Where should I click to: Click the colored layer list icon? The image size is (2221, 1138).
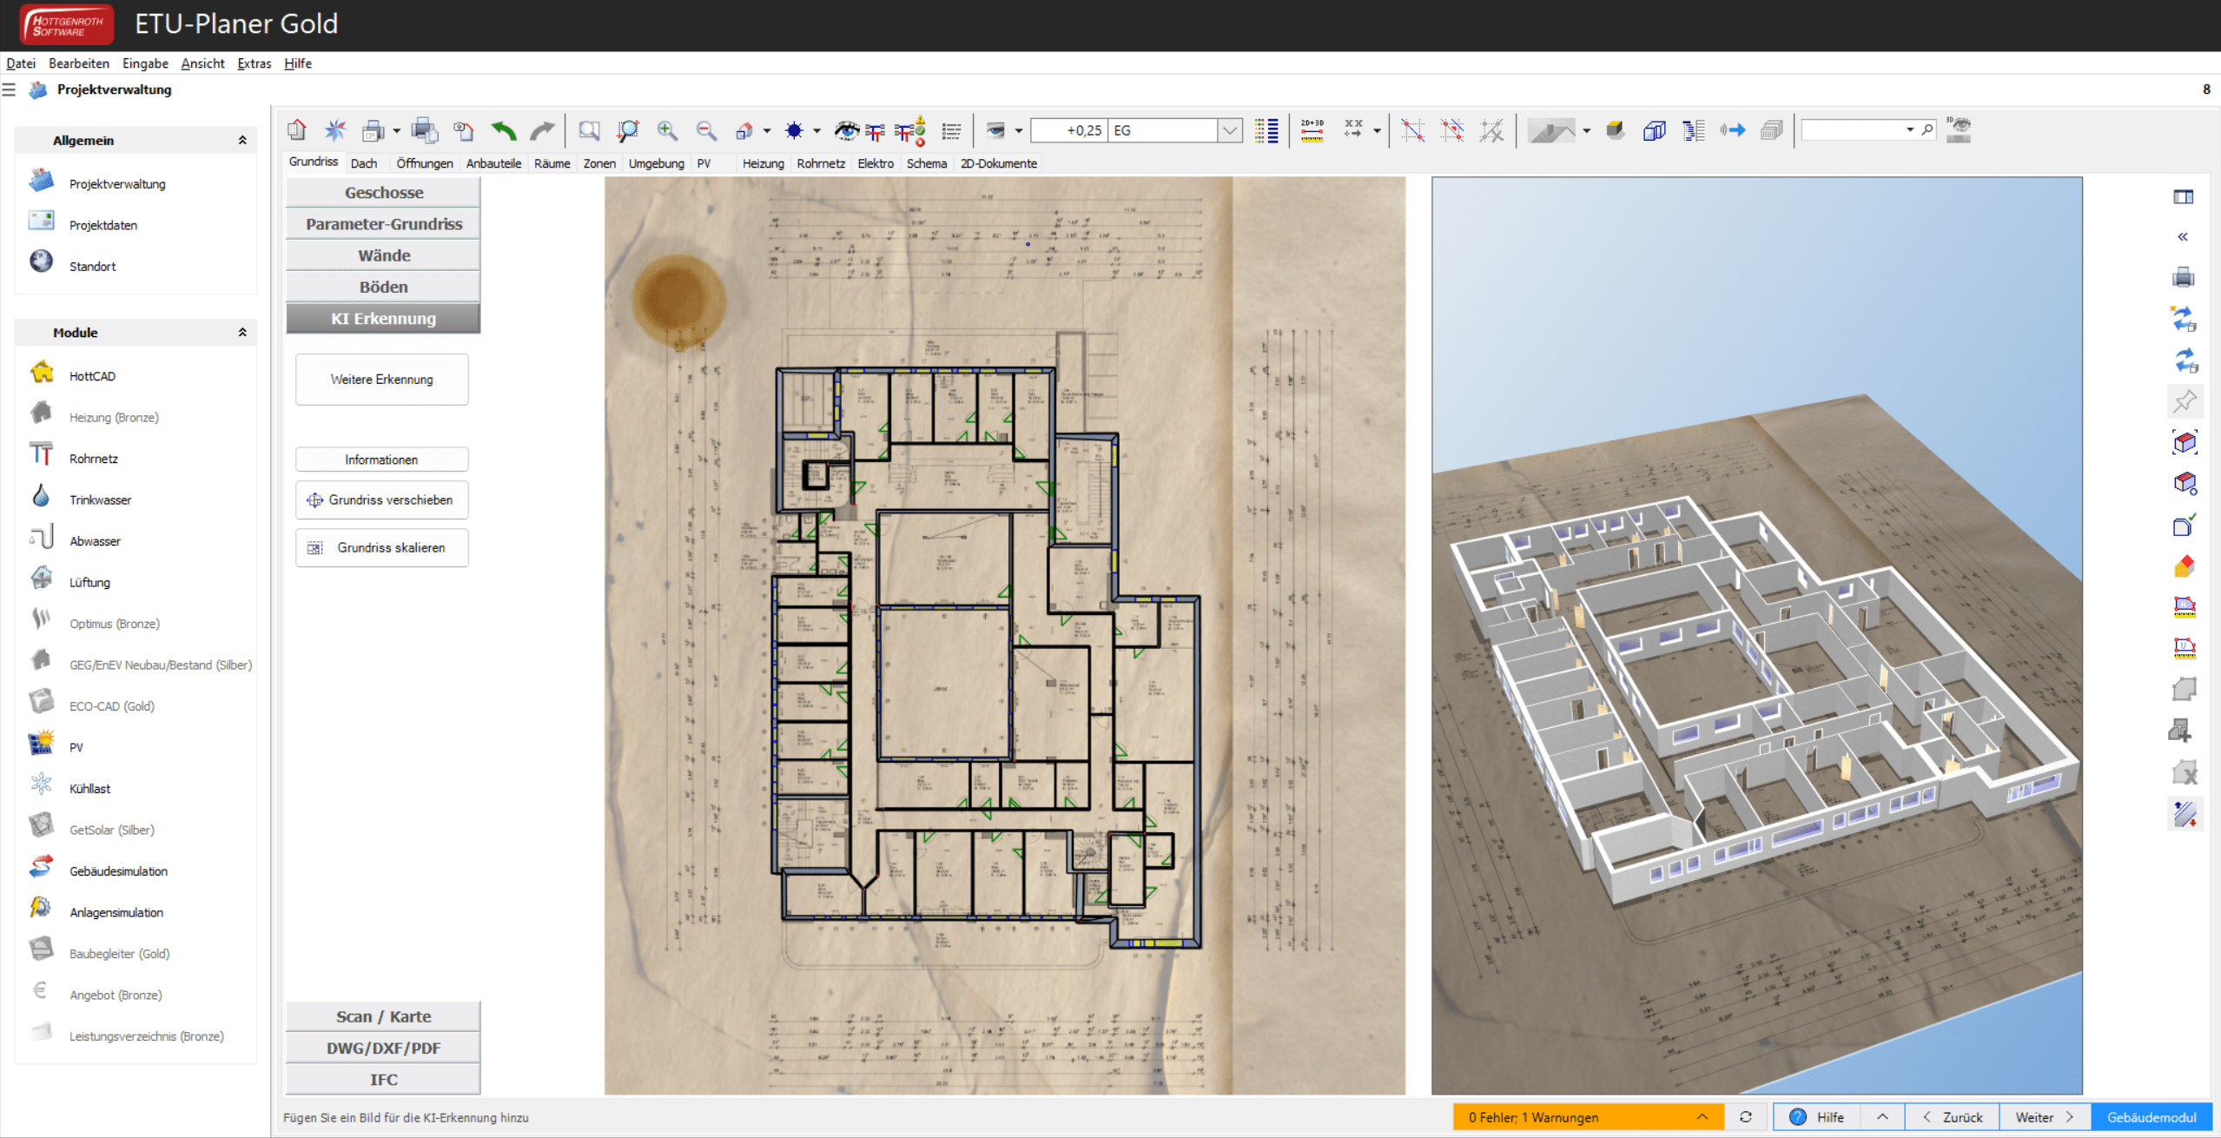point(1266,130)
